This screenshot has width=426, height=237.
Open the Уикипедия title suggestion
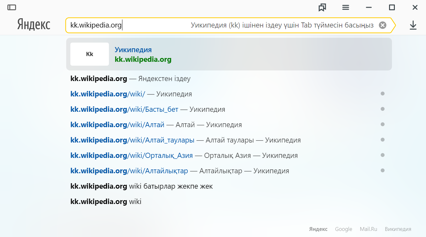coord(133,50)
